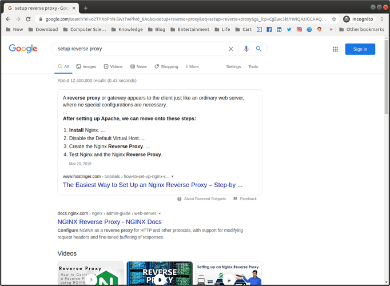Click the Sign in button
This screenshot has height=286, width=390.
click(x=360, y=49)
